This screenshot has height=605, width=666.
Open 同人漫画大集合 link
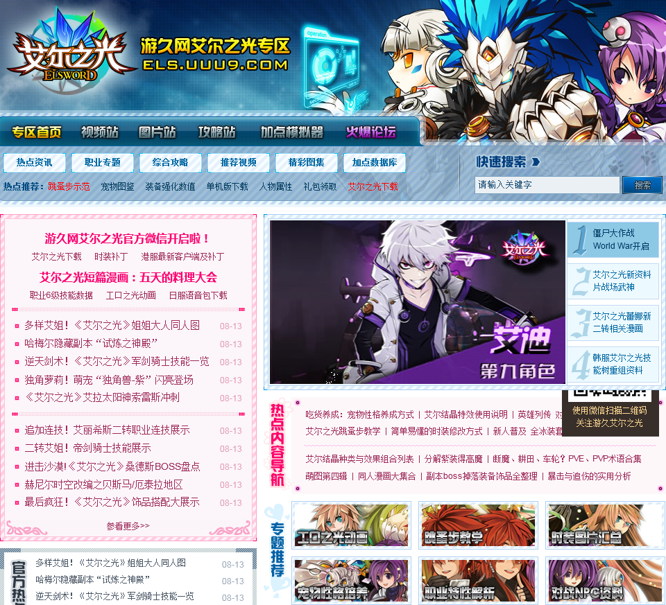point(386,477)
